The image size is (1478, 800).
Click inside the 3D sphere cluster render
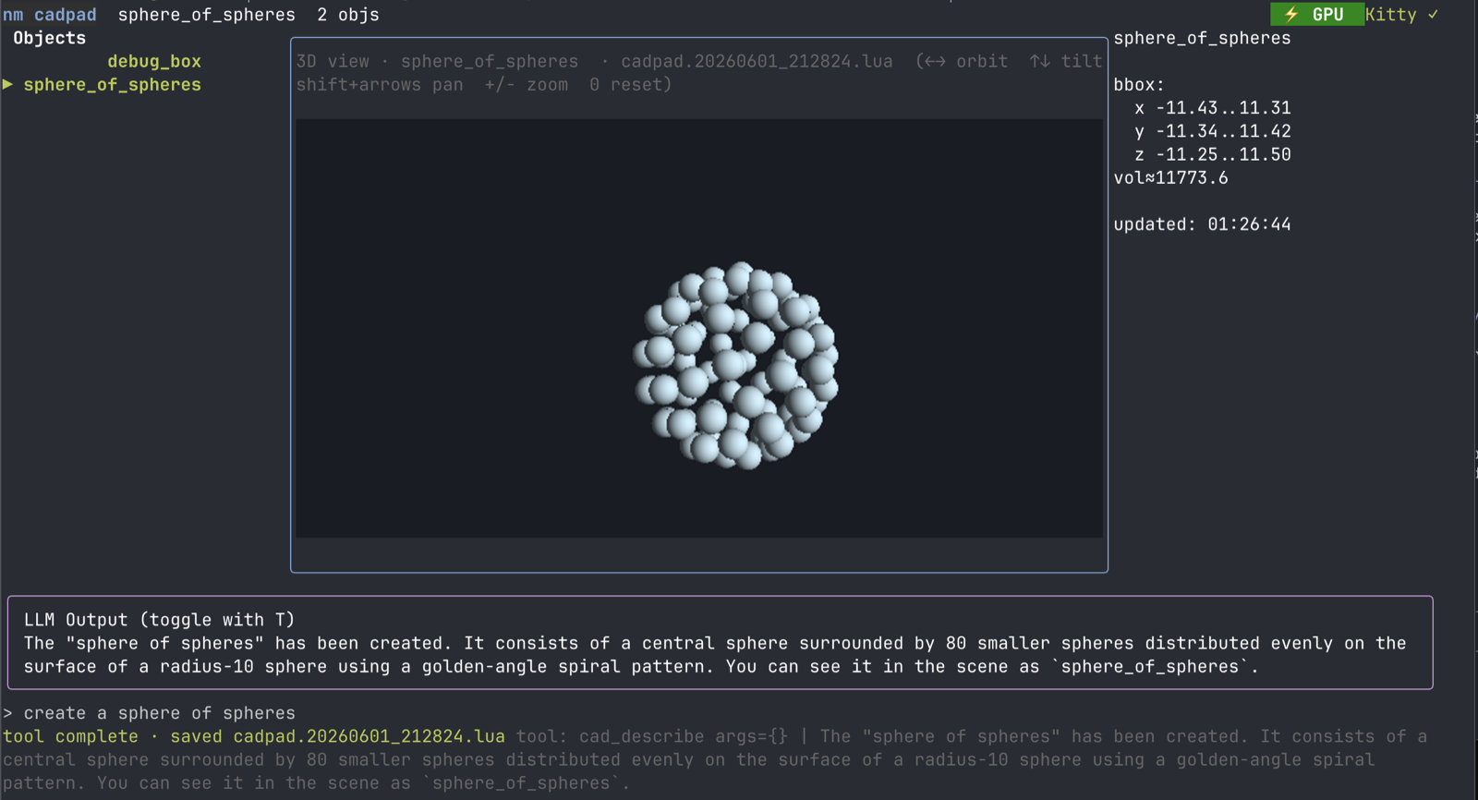click(735, 365)
